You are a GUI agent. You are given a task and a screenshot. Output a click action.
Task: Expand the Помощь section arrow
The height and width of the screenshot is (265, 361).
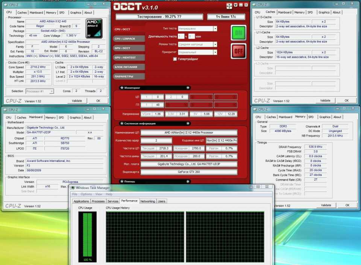(x=188, y=181)
